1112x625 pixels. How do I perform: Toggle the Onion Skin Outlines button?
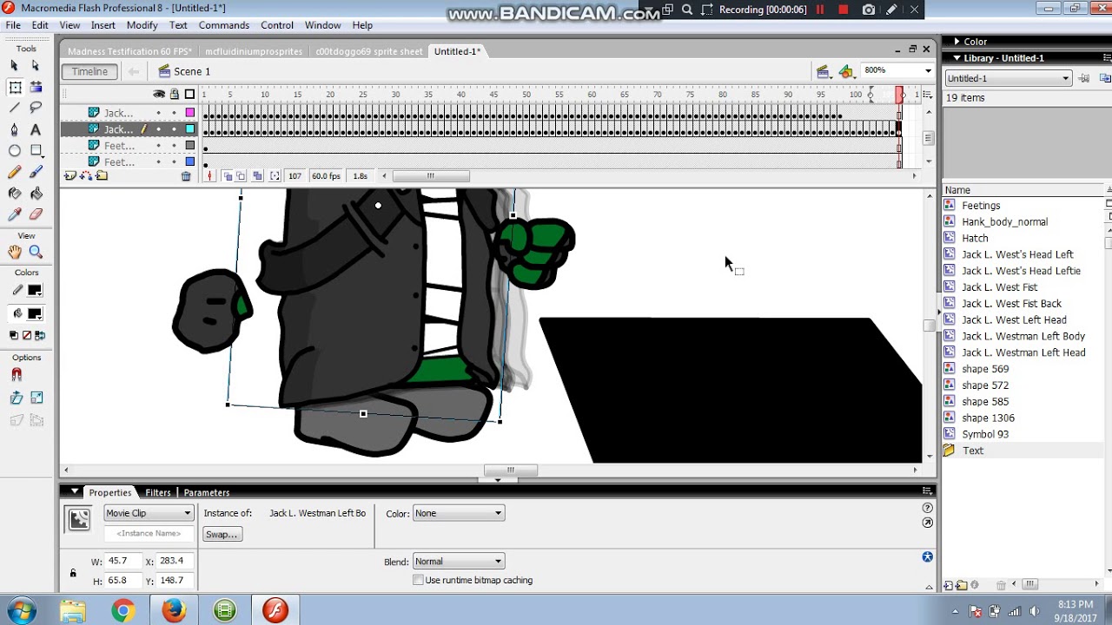tap(242, 176)
